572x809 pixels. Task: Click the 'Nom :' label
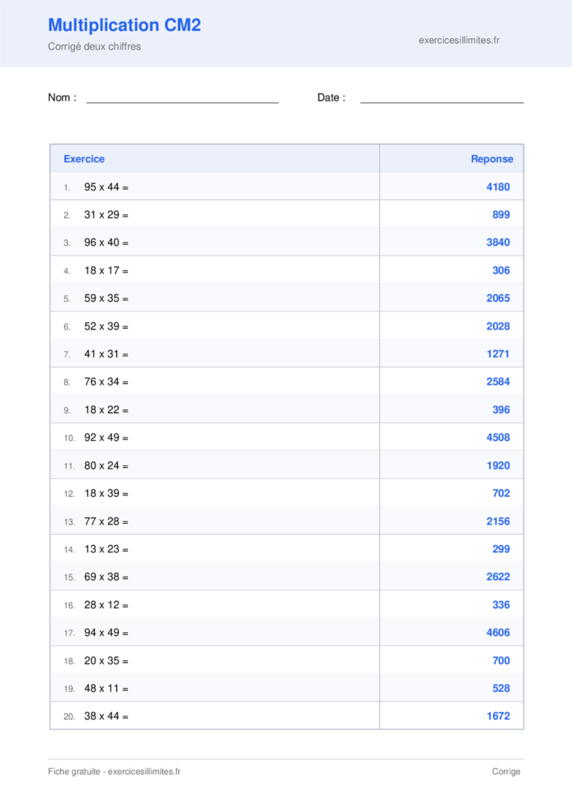point(62,97)
